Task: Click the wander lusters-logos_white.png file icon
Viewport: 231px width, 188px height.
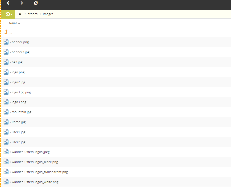Action: [6, 182]
